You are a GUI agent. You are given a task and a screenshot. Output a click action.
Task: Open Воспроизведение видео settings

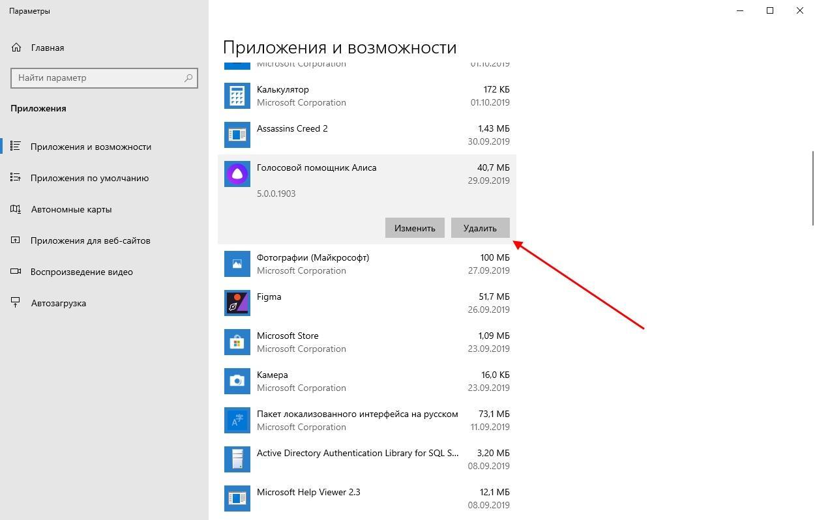pyautogui.click(x=104, y=272)
